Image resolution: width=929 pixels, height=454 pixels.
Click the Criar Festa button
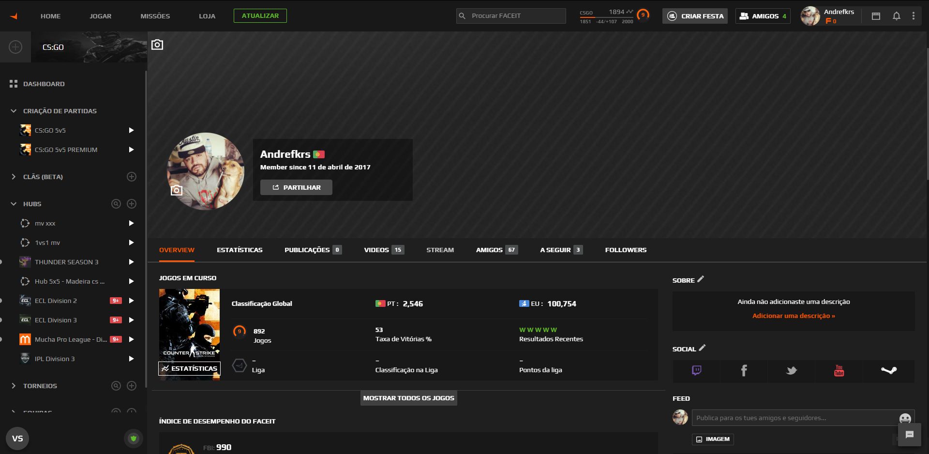[695, 16]
